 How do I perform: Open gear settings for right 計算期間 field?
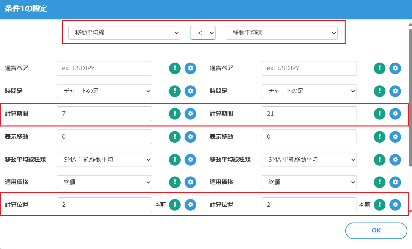395,114
